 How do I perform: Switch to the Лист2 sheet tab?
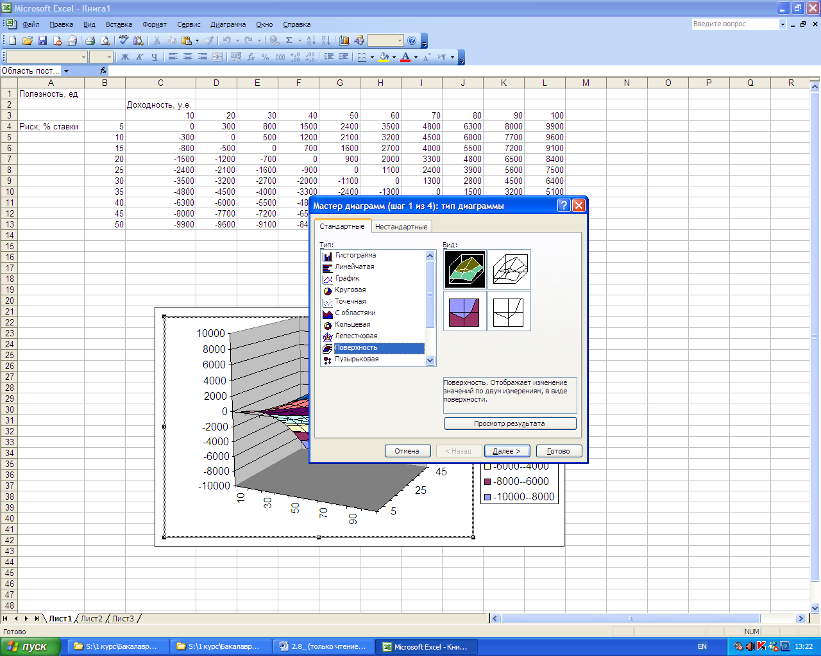[91, 619]
